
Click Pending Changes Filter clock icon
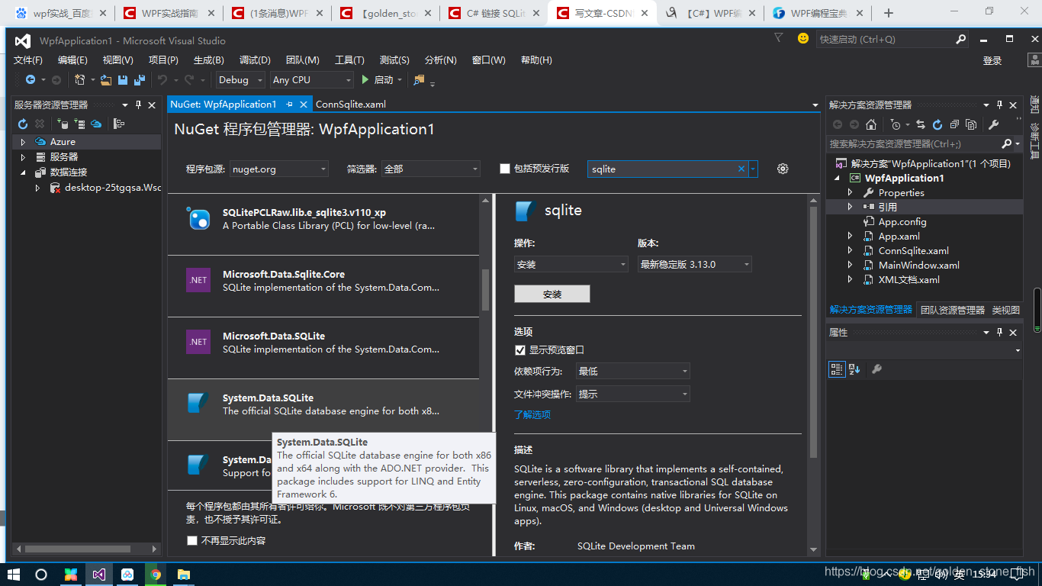[896, 124]
